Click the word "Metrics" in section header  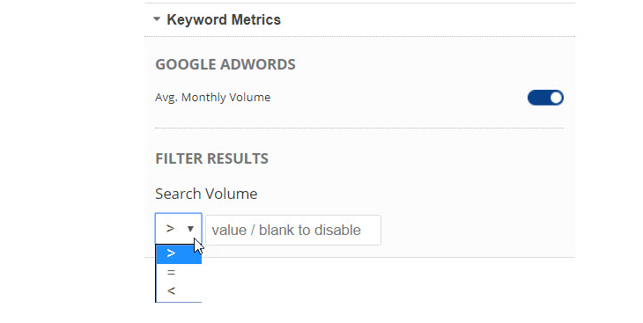(x=256, y=19)
